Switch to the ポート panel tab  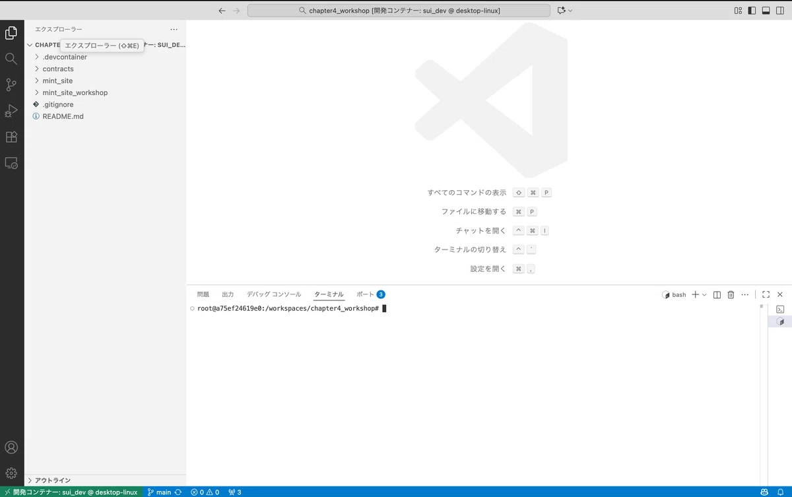(x=370, y=294)
